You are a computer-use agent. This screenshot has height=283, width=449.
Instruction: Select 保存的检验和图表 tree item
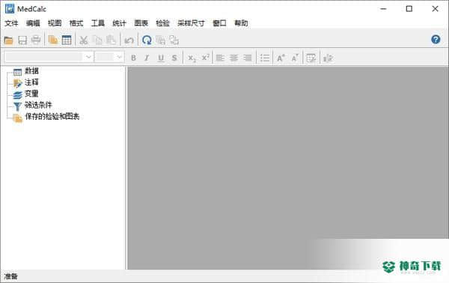coord(52,117)
